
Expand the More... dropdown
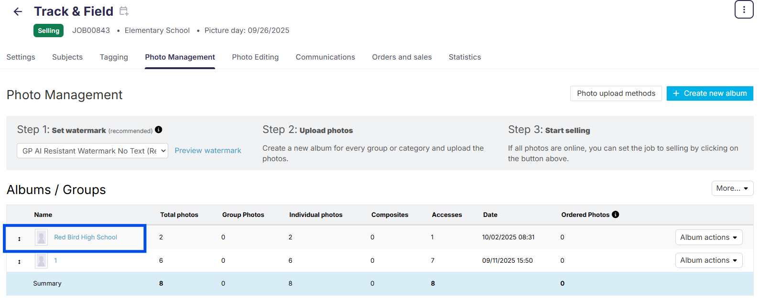[x=732, y=188]
